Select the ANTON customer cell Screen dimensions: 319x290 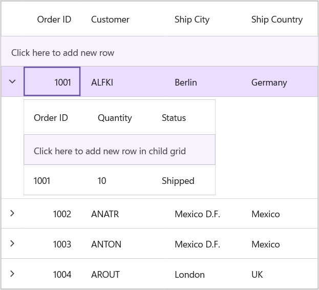[106, 244]
